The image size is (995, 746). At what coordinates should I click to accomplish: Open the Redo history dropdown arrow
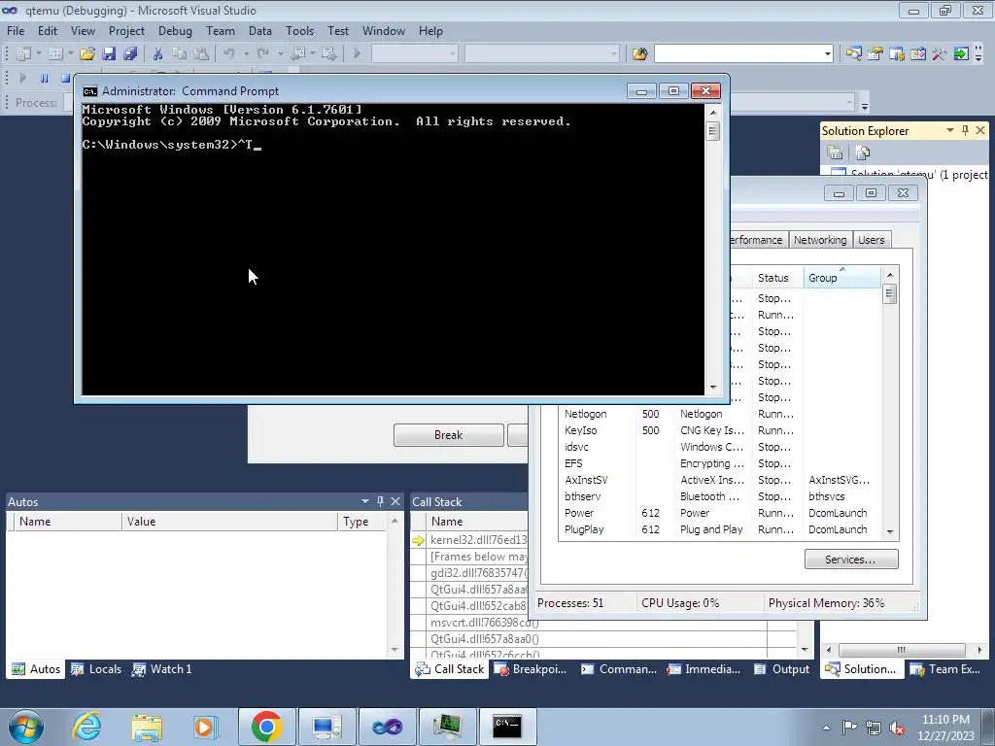click(x=280, y=54)
